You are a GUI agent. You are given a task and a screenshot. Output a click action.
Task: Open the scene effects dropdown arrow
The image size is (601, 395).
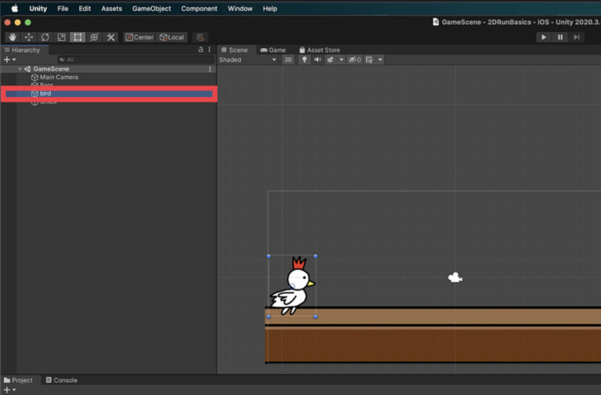pyautogui.click(x=341, y=59)
